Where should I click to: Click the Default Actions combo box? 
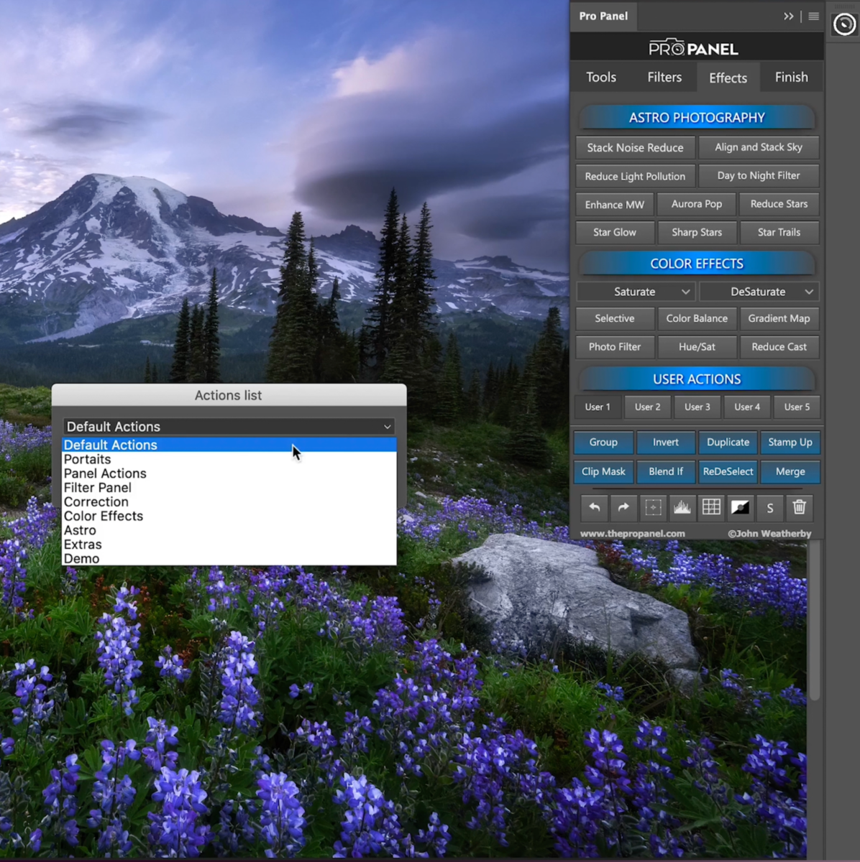click(229, 427)
